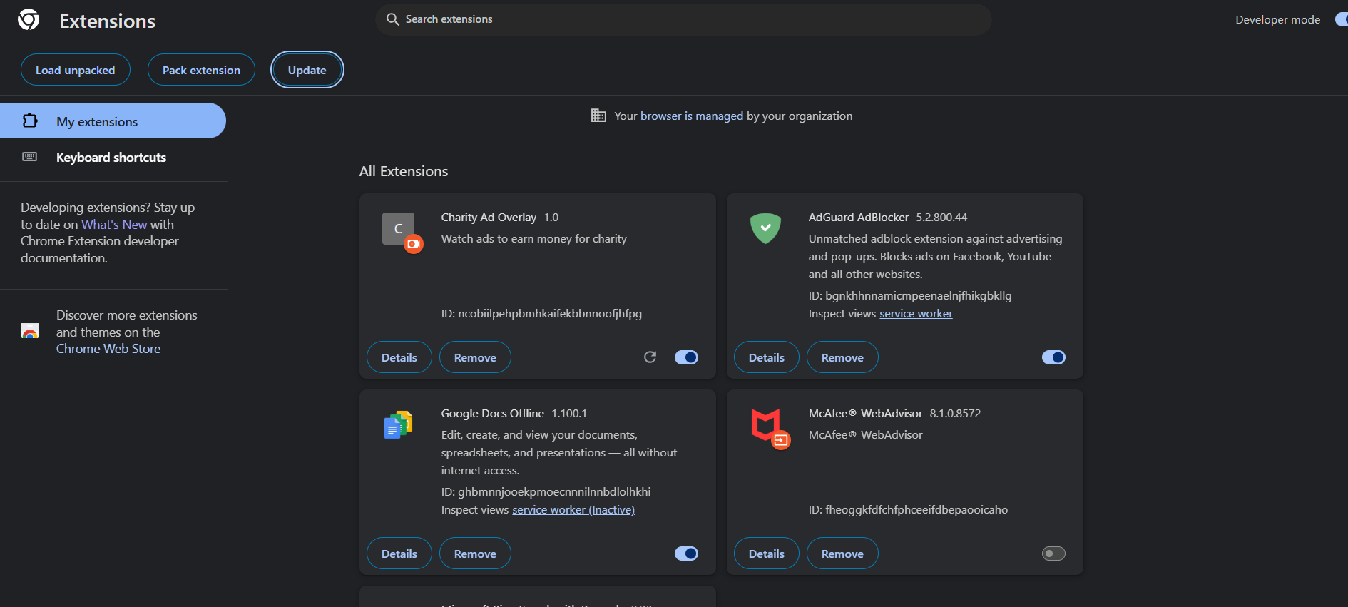1348x607 pixels.
Task: Click the Chrome logo icon beside Extensions
Action: point(29,20)
